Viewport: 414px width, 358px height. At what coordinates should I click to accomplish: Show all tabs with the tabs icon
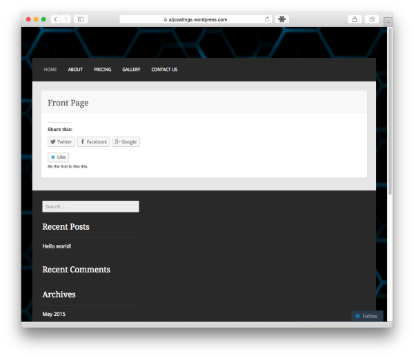pyautogui.click(x=371, y=19)
